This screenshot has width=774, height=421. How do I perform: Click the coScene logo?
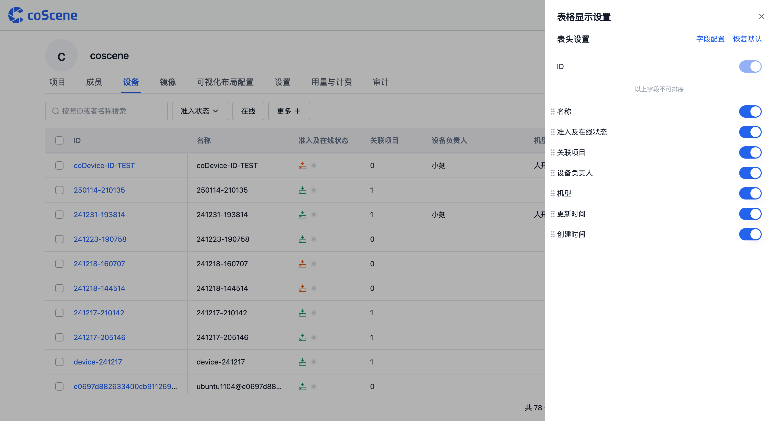(x=42, y=15)
